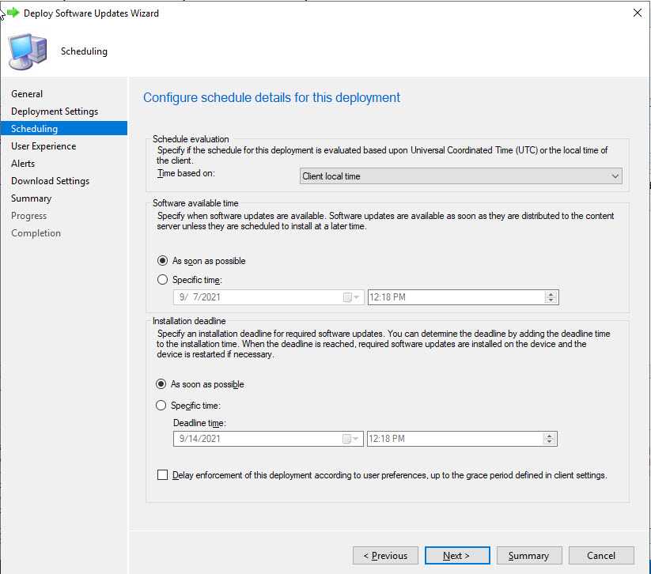Image resolution: width=651 pixels, height=574 pixels.
Task: Select 'Specific time' under Software available time
Action: 163,280
